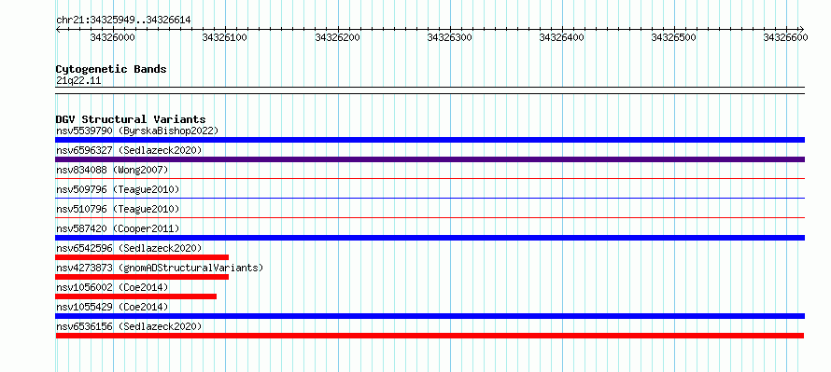Click the Cytogenetic Bands track title
831x372 pixels.
tap(111, 69)
